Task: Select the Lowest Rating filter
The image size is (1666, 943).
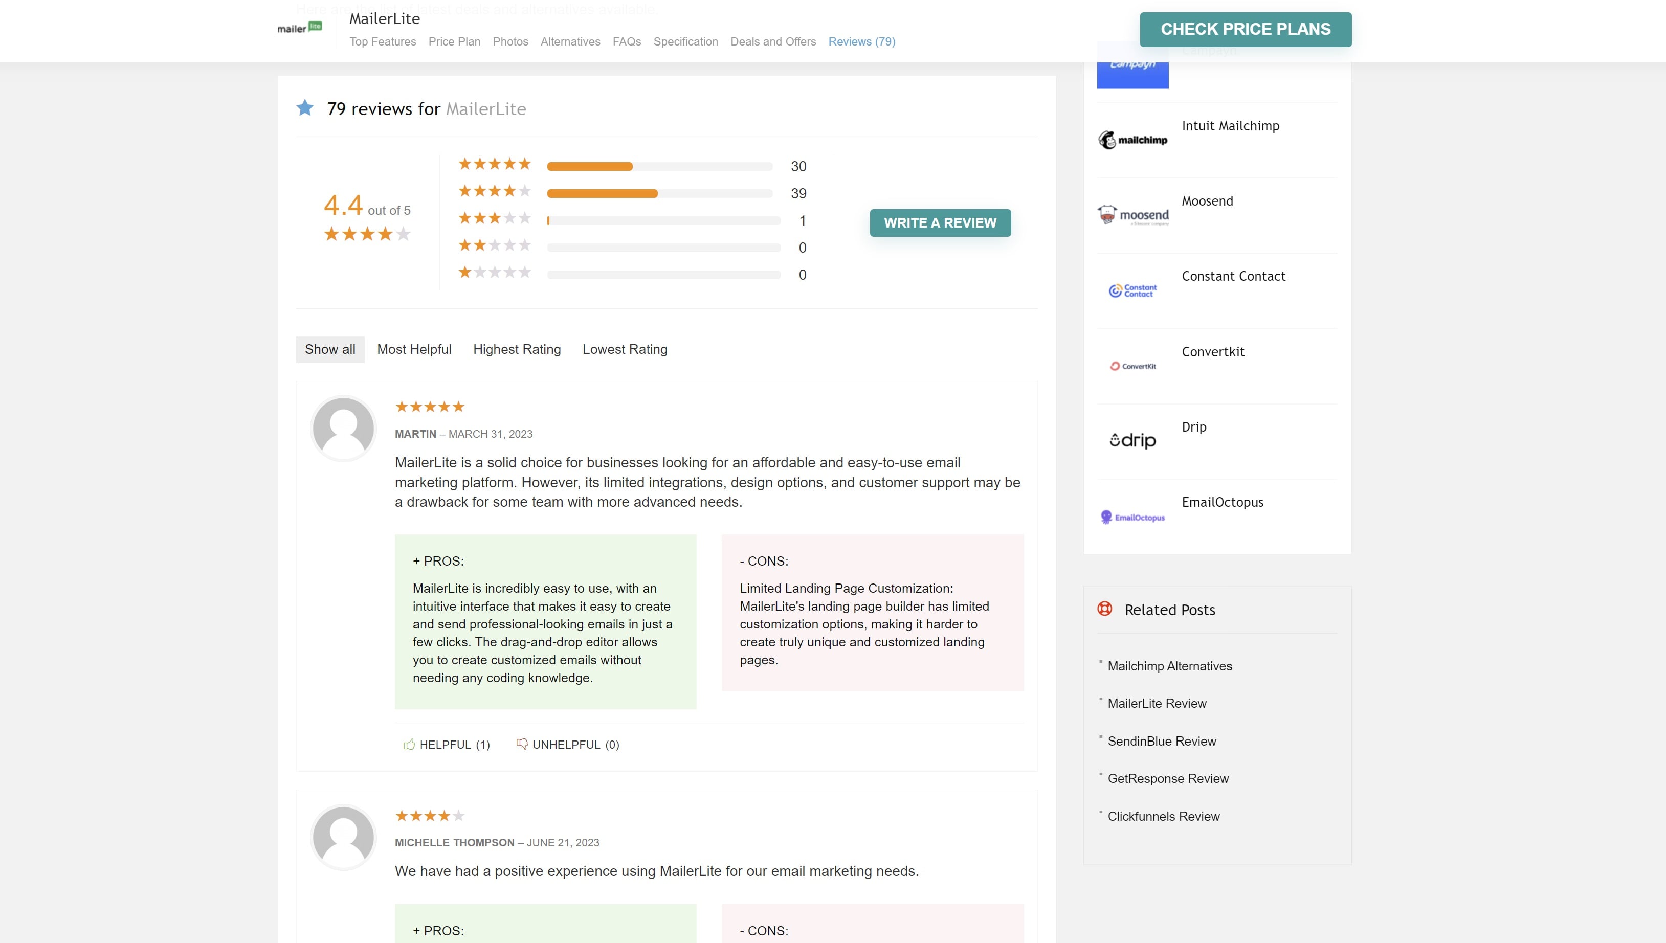Action: pyautogui.click(x=625, y=350)
